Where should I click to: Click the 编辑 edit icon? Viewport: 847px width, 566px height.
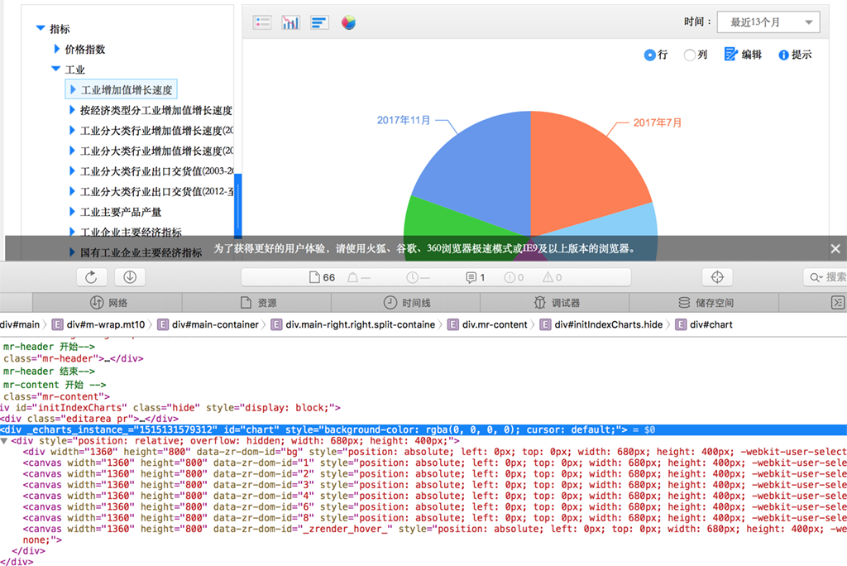[x=730, y=55]
